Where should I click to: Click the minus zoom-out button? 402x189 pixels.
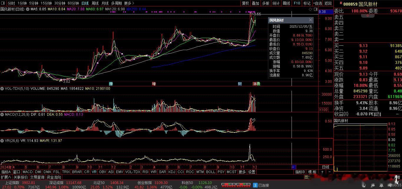click(x=329, y=172)
